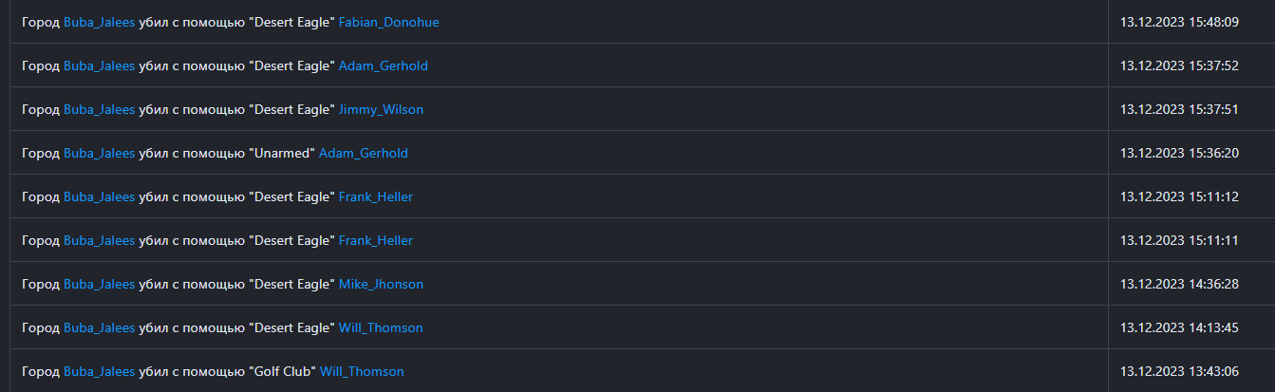Select the 13.12.2023 14:13:45 timestamp

(1179, 327)
